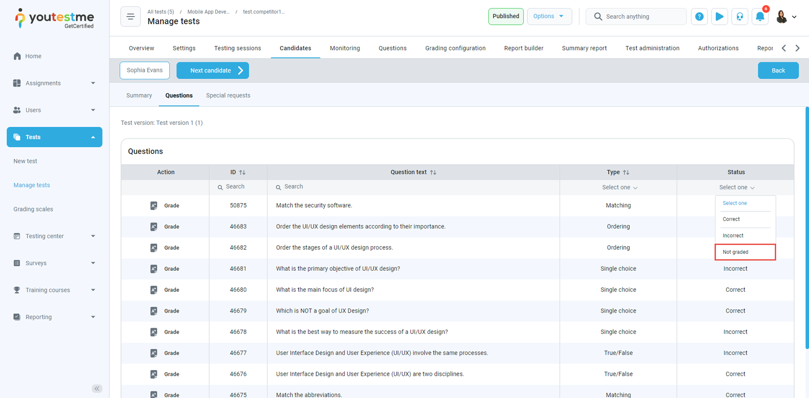Open the Type filter dropdown
This screenshot has height=398, width=809.
[x=619, y=188]
